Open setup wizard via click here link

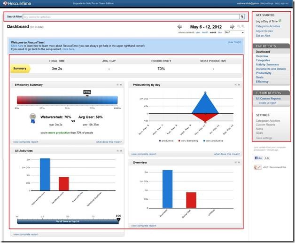(x=68, y=49)
